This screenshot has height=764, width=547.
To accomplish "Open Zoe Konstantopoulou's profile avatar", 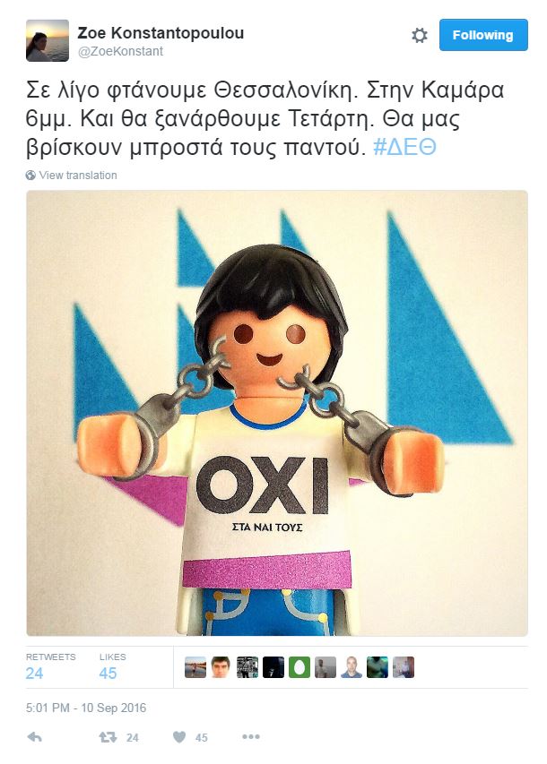I will [48, 40].
